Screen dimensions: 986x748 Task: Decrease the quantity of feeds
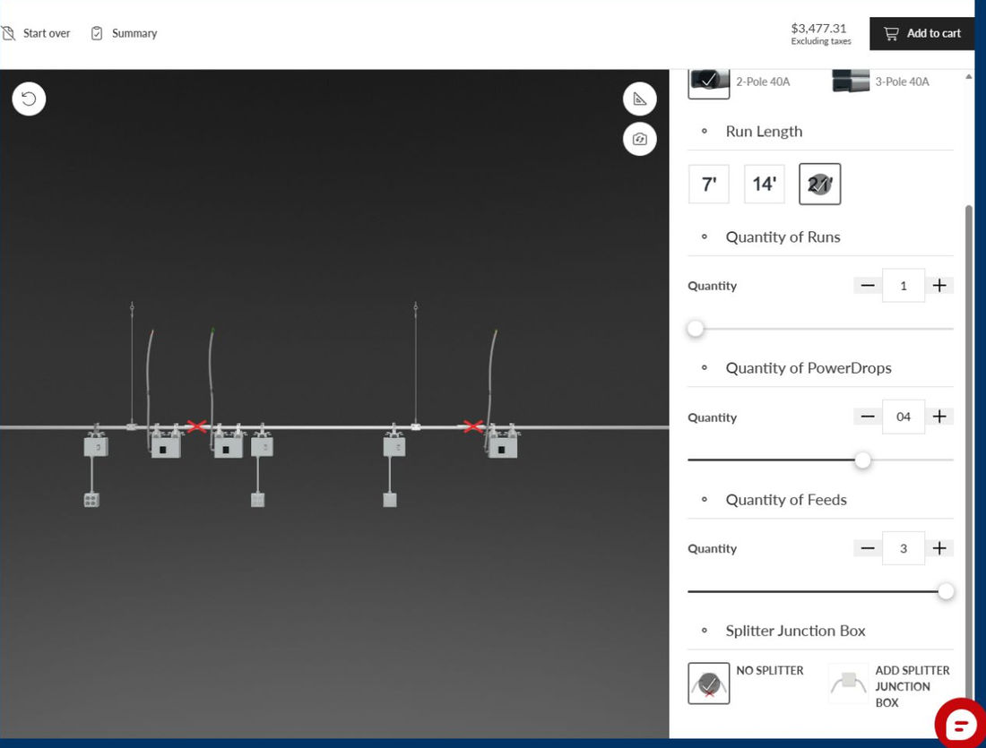868,549
